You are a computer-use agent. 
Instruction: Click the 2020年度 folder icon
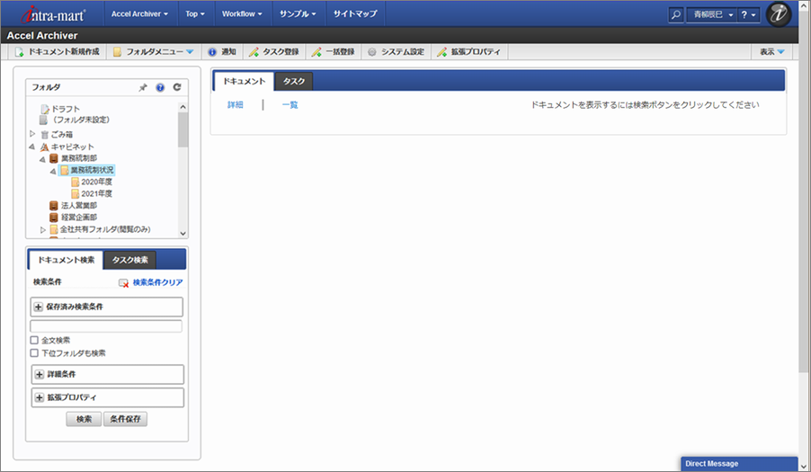pyautogui.click(x=75, y=182)
